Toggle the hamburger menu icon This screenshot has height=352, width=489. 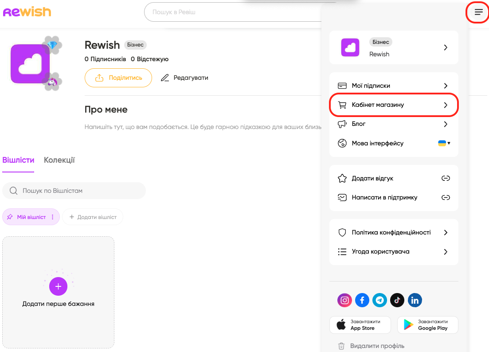pyautogui.click(x=478, y=12)
